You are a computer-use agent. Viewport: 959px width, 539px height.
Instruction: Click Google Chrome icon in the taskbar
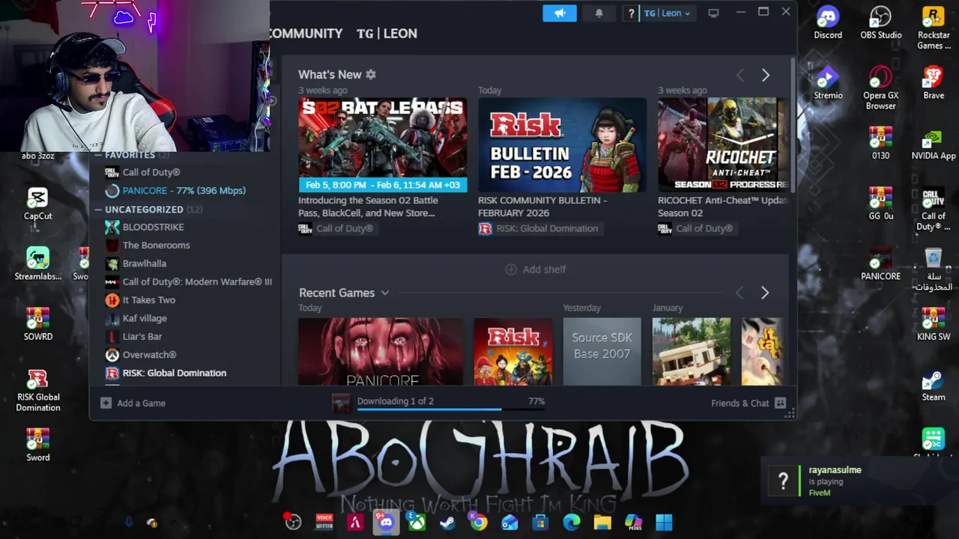pyautogui.click(x=478, y=522)
